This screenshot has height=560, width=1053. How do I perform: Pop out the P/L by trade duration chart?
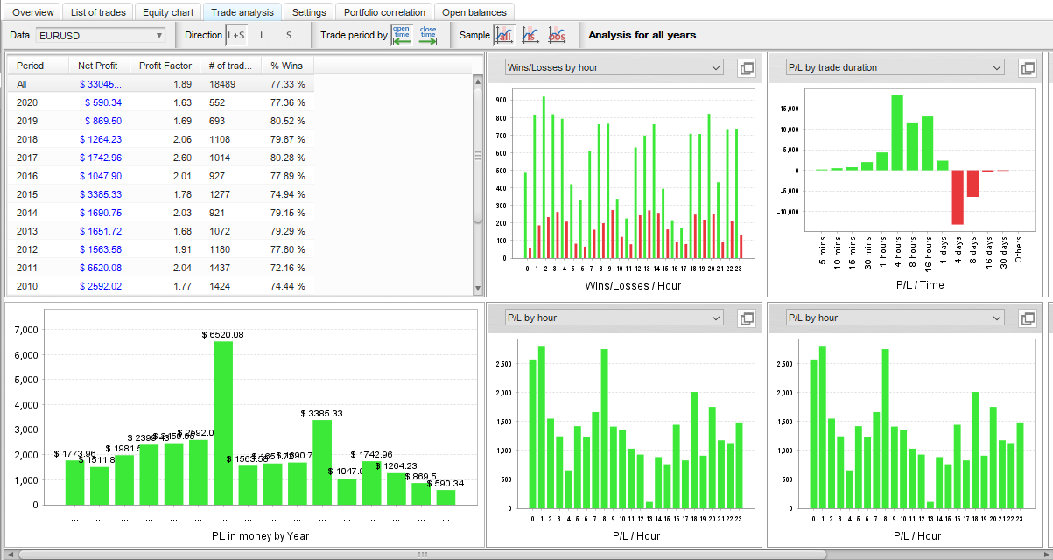click(1028, 68)
